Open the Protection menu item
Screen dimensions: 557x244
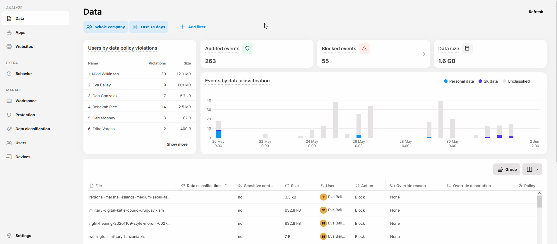pyautogui.click(x=25, y=115)
